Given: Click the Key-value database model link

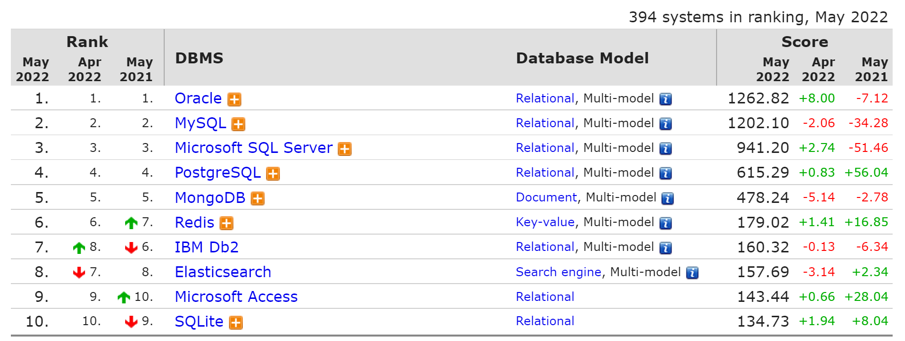Looking at the screenshot, I should (545, 222).
